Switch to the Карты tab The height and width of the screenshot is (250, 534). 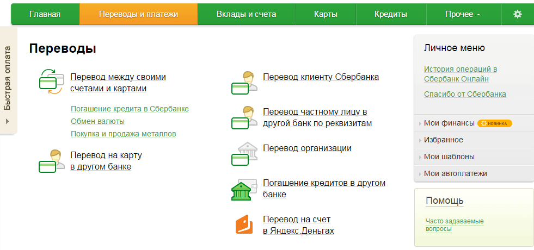coord(326,14)
